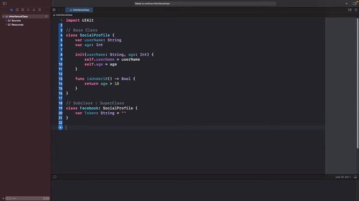The height and width of the screenshot is (201, 359).
Task: Click the activity status bar text
Action: pyautogui.click(x=153, y=3)
